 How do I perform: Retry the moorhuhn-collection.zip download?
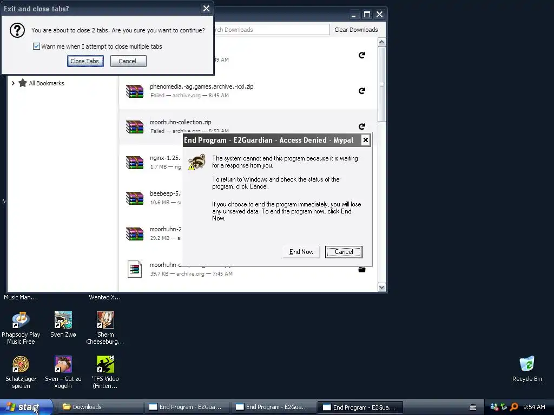click(x=362, y=126)
